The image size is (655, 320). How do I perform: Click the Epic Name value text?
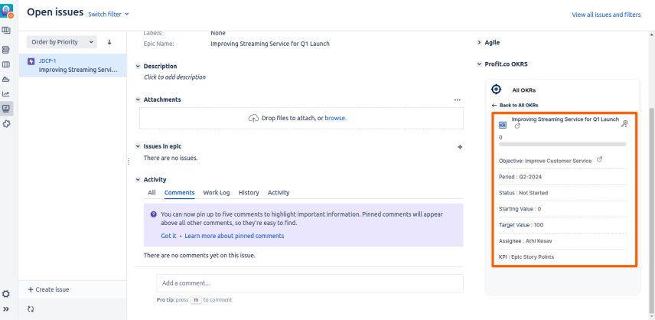coord(270,44)
